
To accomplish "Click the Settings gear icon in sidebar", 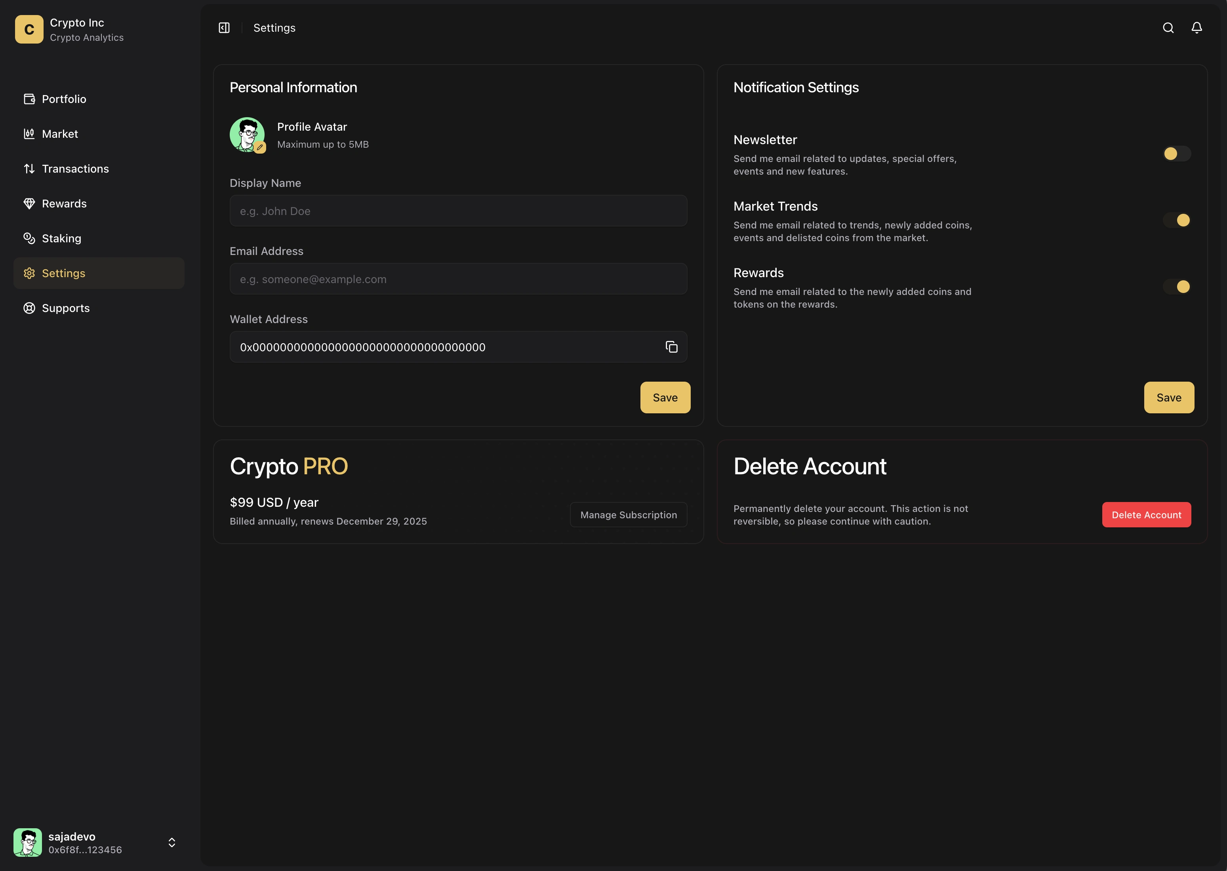I will click(x=30, y=274).
